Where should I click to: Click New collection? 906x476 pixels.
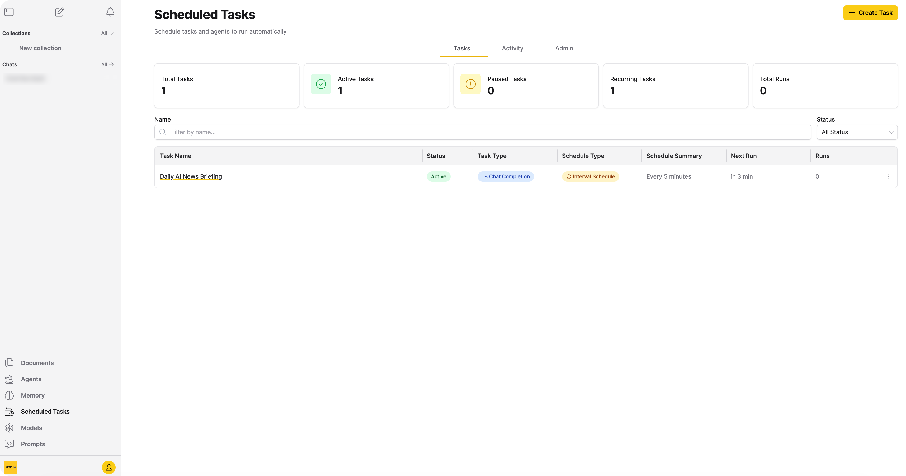[40, 48]
